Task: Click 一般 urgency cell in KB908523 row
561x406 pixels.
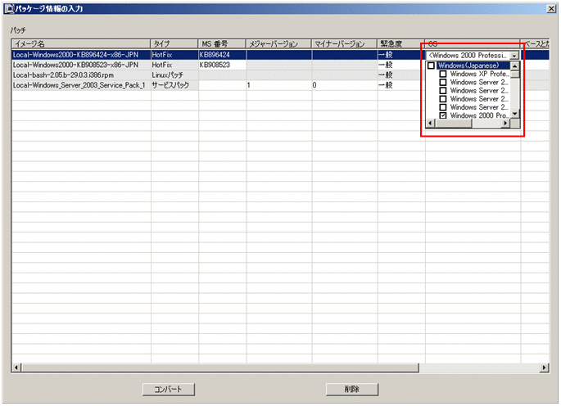Action: 401,65
